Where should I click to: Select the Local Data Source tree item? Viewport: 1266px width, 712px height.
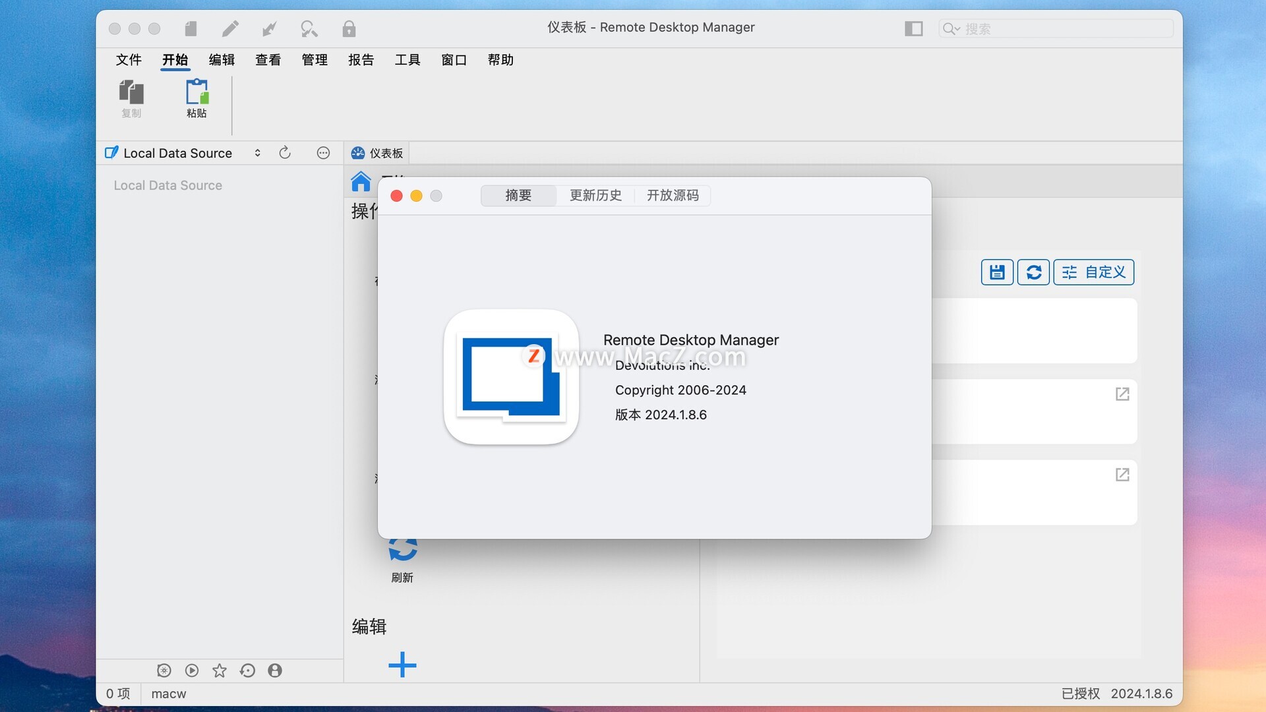pyautogui.click(x=168, y=185)
